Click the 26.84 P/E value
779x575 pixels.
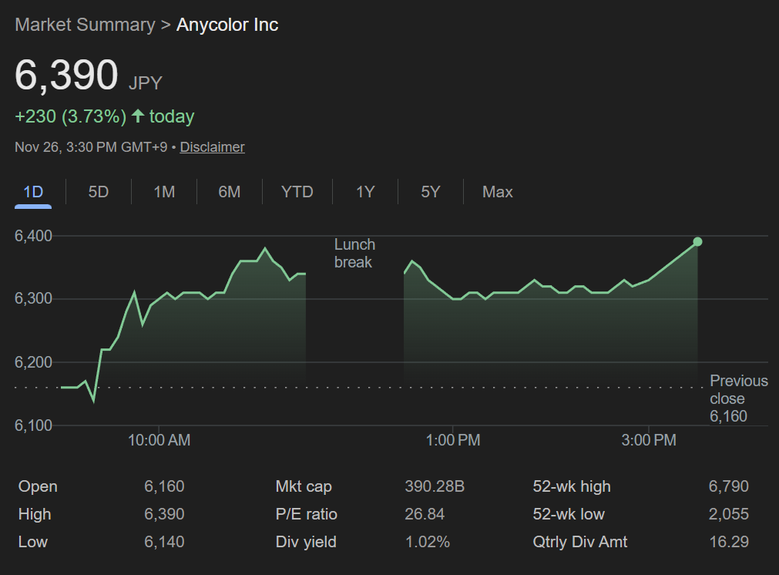(x=425, y=514)
